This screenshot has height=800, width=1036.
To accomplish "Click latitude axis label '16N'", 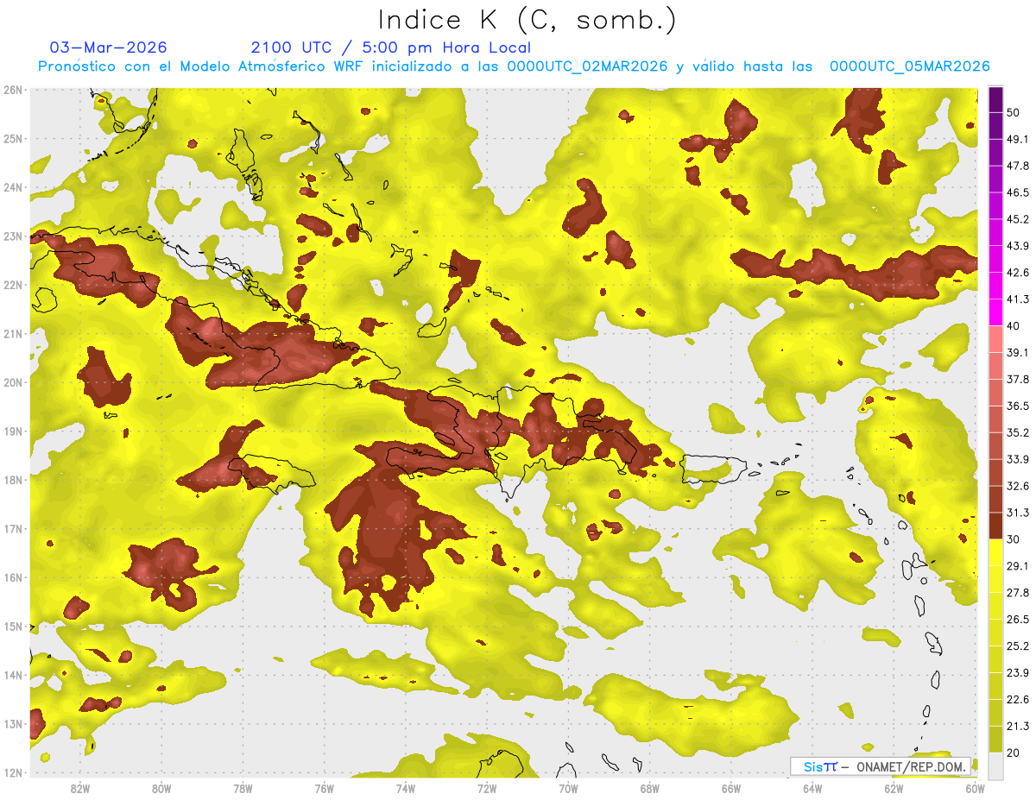I will pyautogui.click(x=13, y=577).
